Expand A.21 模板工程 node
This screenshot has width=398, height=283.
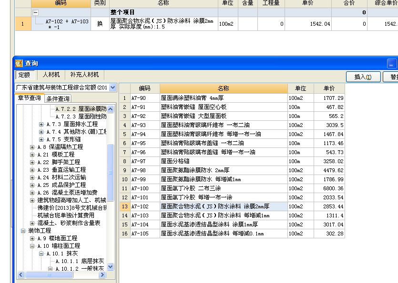tap(32, 155)
